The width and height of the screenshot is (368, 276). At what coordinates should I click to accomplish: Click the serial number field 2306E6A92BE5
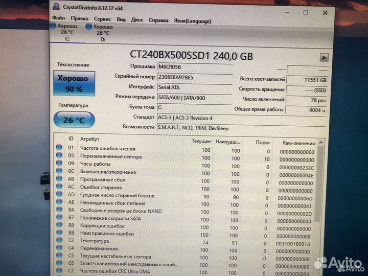point(195,78)
